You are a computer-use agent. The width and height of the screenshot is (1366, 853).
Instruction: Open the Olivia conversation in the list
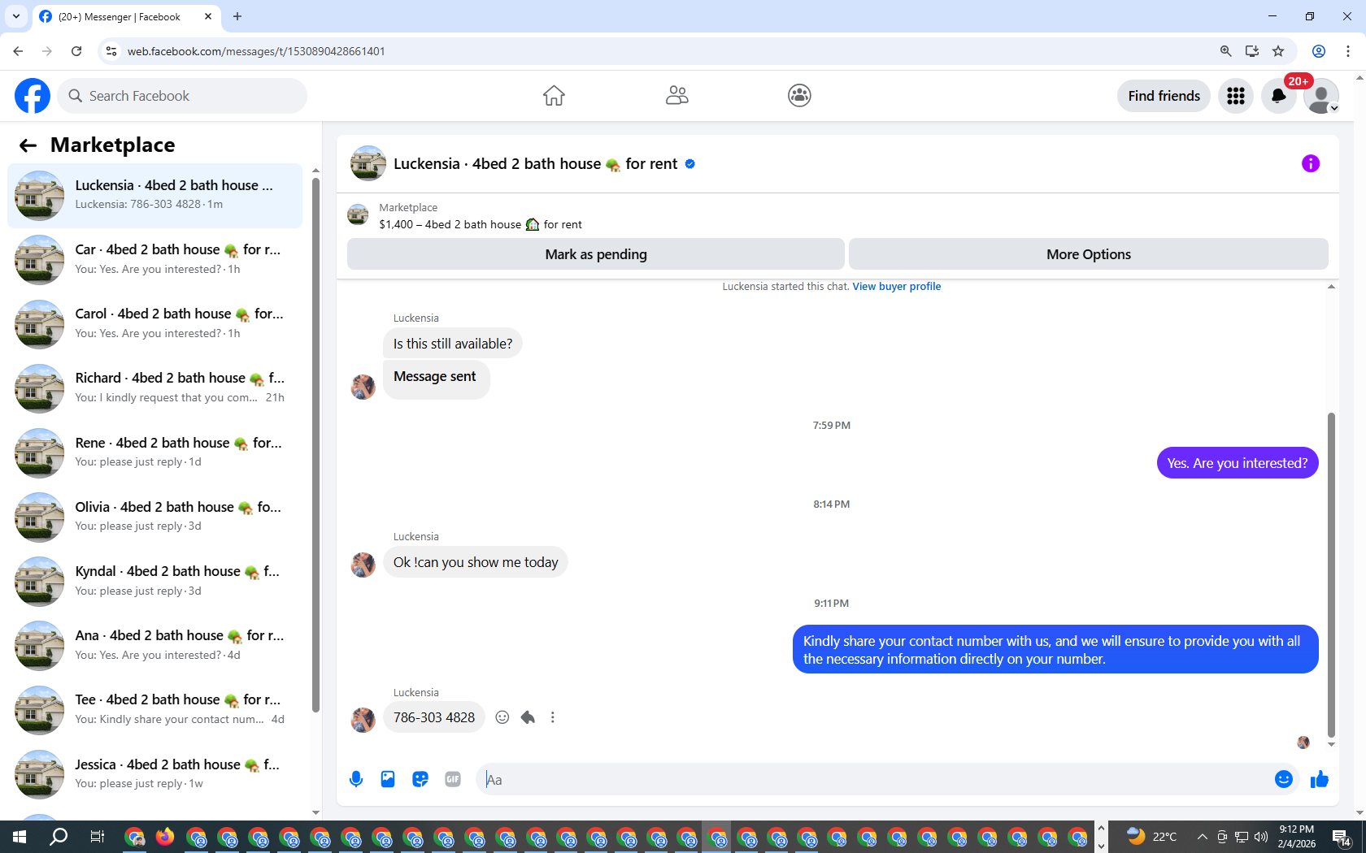click(154, 517)
